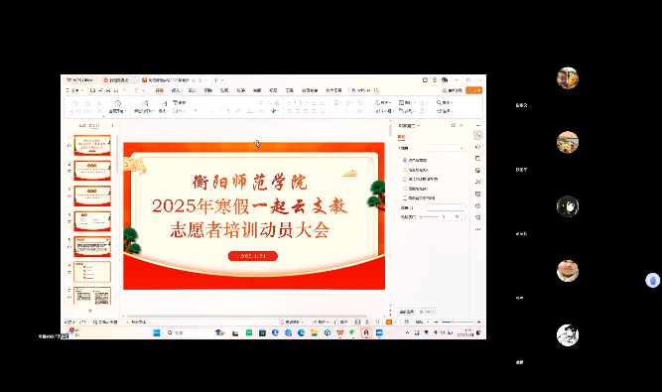The width and height of the screenshot is (662, 392).
Task: Tick the second checkbox option in side panel
Action: pyautogui.click(x=405, y=170)
